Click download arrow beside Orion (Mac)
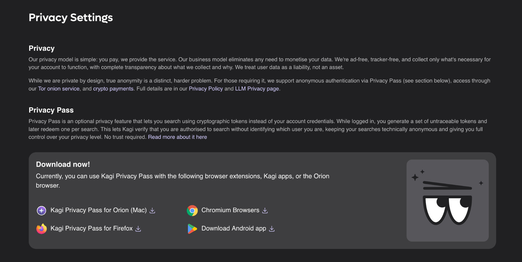The image size is (522, 262). (152, 210)
